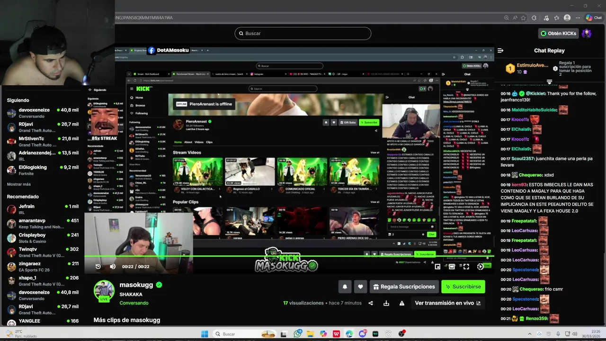Click the Windows Start button
This screenshot has height=341, width=606.
coord(205,334)
